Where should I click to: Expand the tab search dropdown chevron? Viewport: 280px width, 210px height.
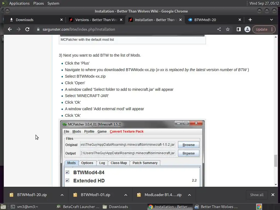click(272, 20)
